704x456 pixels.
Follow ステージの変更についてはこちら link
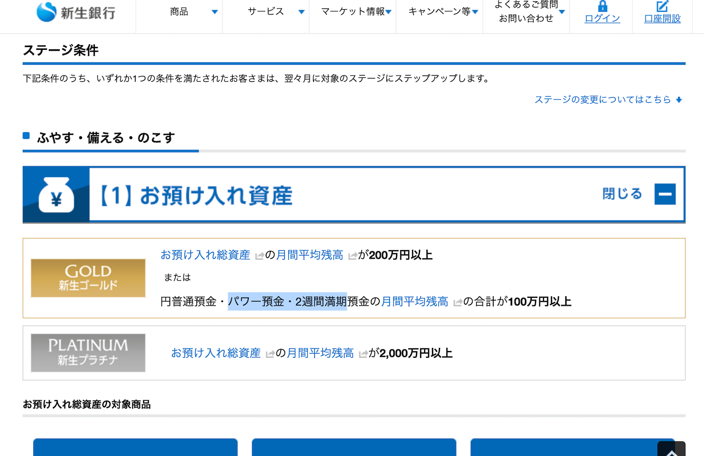tap(603, 100)
